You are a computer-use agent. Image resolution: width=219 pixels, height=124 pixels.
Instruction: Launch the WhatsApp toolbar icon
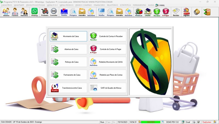pyautogui.click(x=34, y=12)
